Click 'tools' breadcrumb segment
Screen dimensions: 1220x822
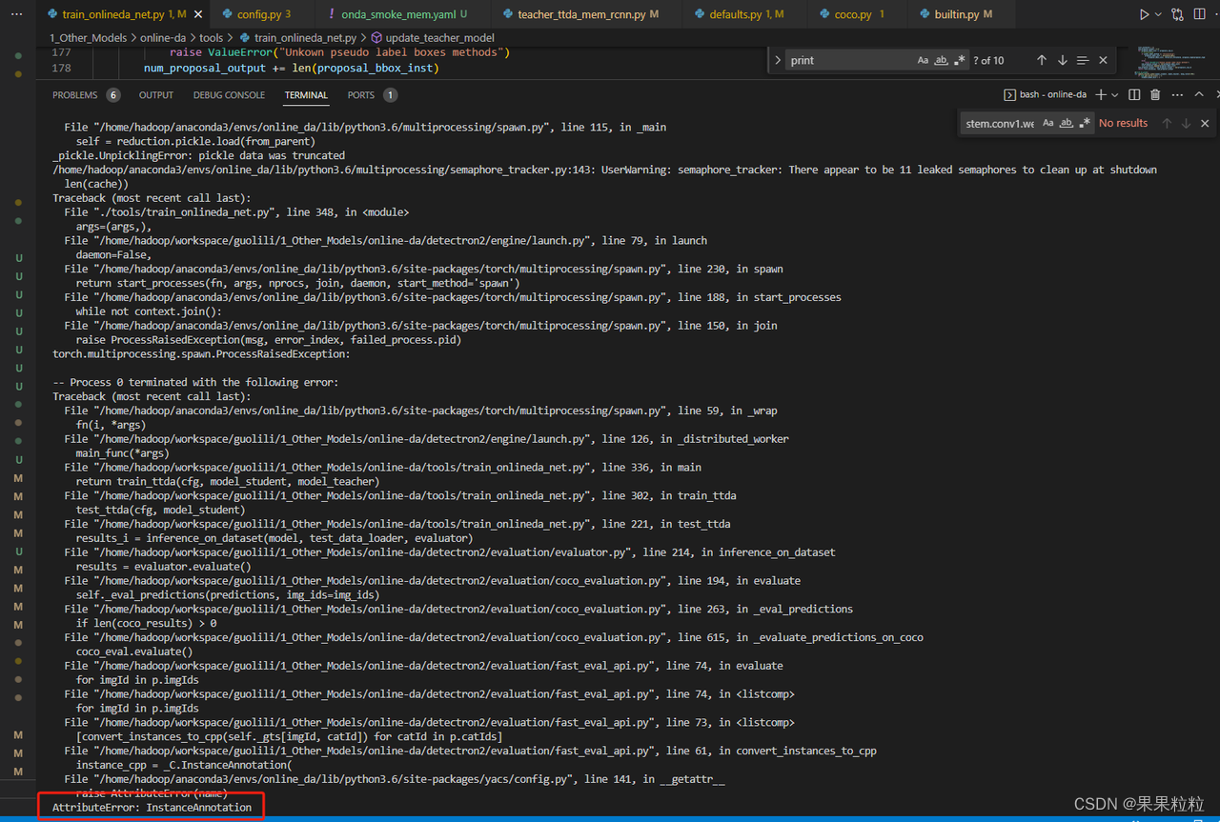[x=211, y=38]
